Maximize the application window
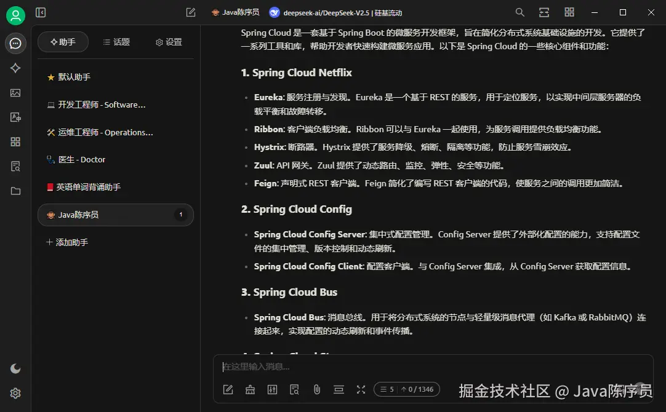666x412 pixels. click(623, 12)
